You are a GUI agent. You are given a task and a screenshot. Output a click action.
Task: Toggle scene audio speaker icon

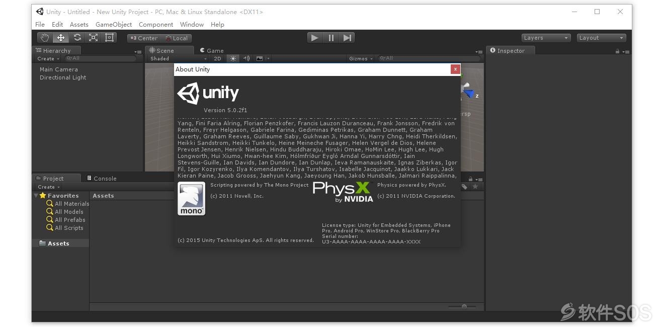pos(246,59)
